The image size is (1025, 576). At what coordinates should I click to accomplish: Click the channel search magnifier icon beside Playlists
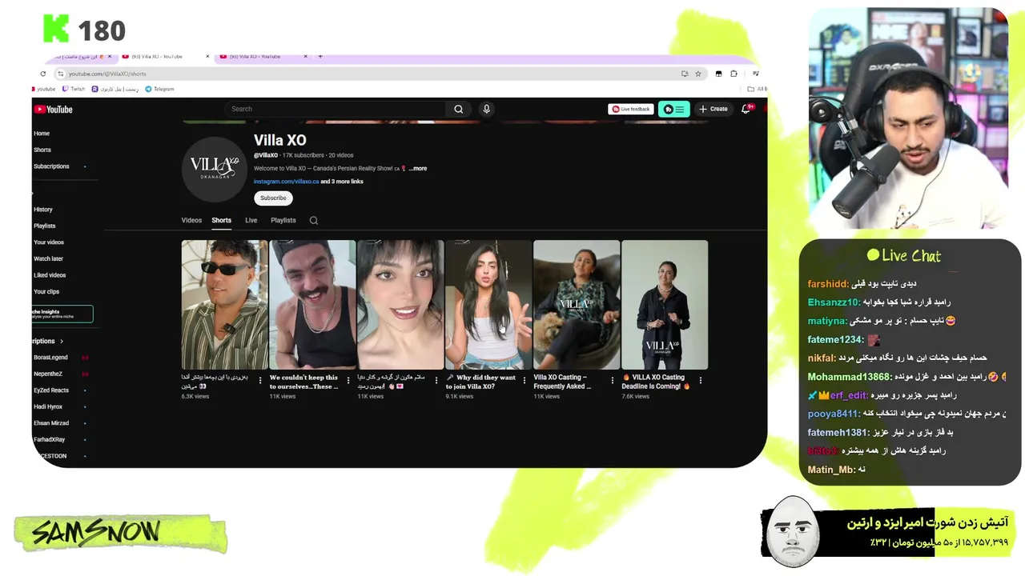(314, 221)
